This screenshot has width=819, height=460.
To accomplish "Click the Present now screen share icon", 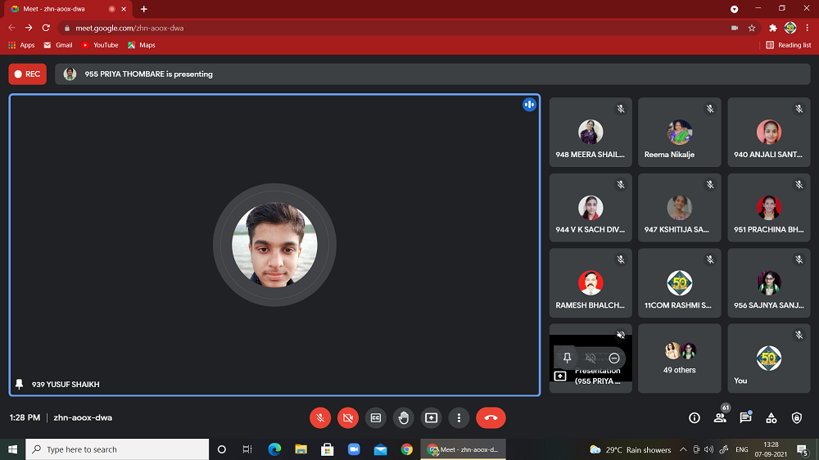I will (x=432, y=417).
